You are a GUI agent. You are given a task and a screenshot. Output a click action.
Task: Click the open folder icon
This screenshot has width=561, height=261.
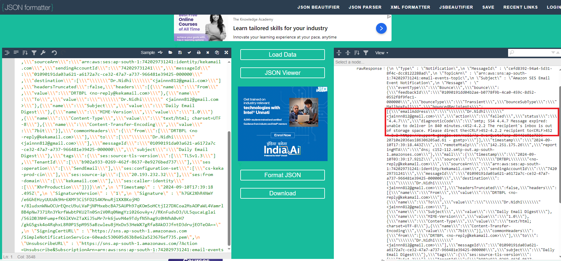170,52
